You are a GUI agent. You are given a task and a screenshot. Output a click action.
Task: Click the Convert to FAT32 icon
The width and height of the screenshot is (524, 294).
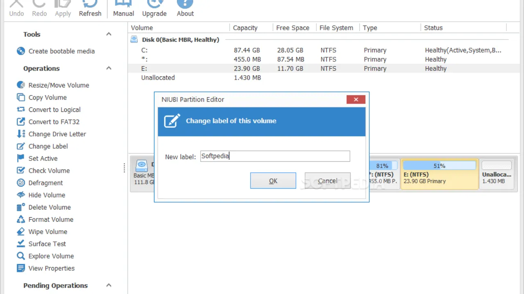coord(21,122)
